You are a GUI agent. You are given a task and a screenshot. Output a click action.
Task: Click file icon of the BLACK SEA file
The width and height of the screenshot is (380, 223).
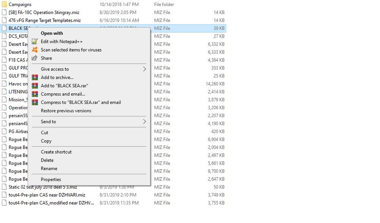[4, 28]
